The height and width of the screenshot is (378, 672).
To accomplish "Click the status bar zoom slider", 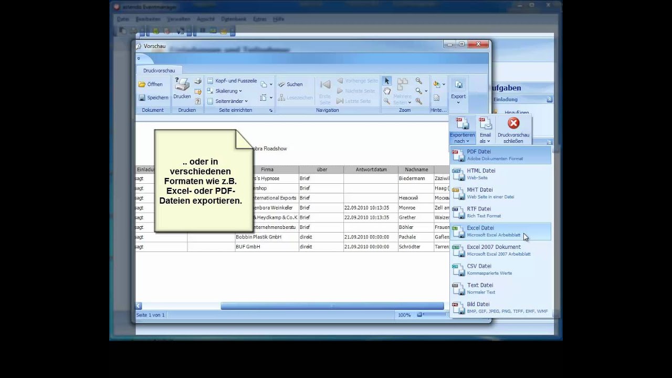I will pyautogui.click(x=435, y=315).
